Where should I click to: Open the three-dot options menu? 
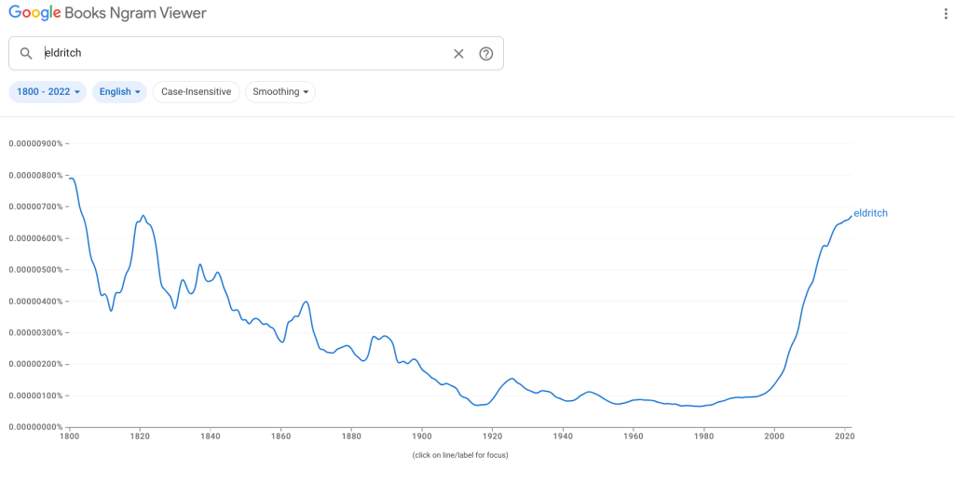[947, 14]
